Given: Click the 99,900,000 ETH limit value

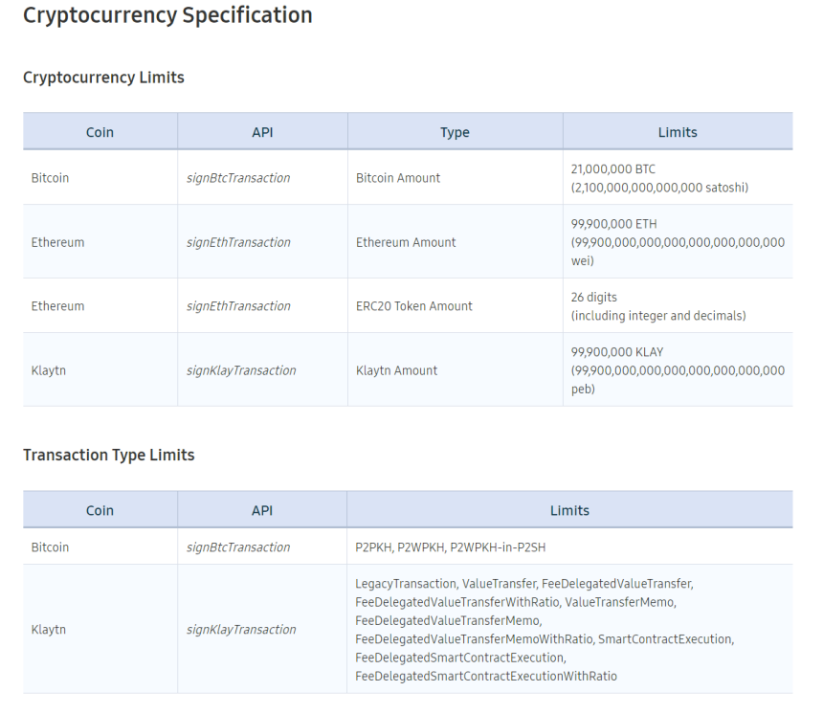Looking at the screenshot, I should (613, 224).
